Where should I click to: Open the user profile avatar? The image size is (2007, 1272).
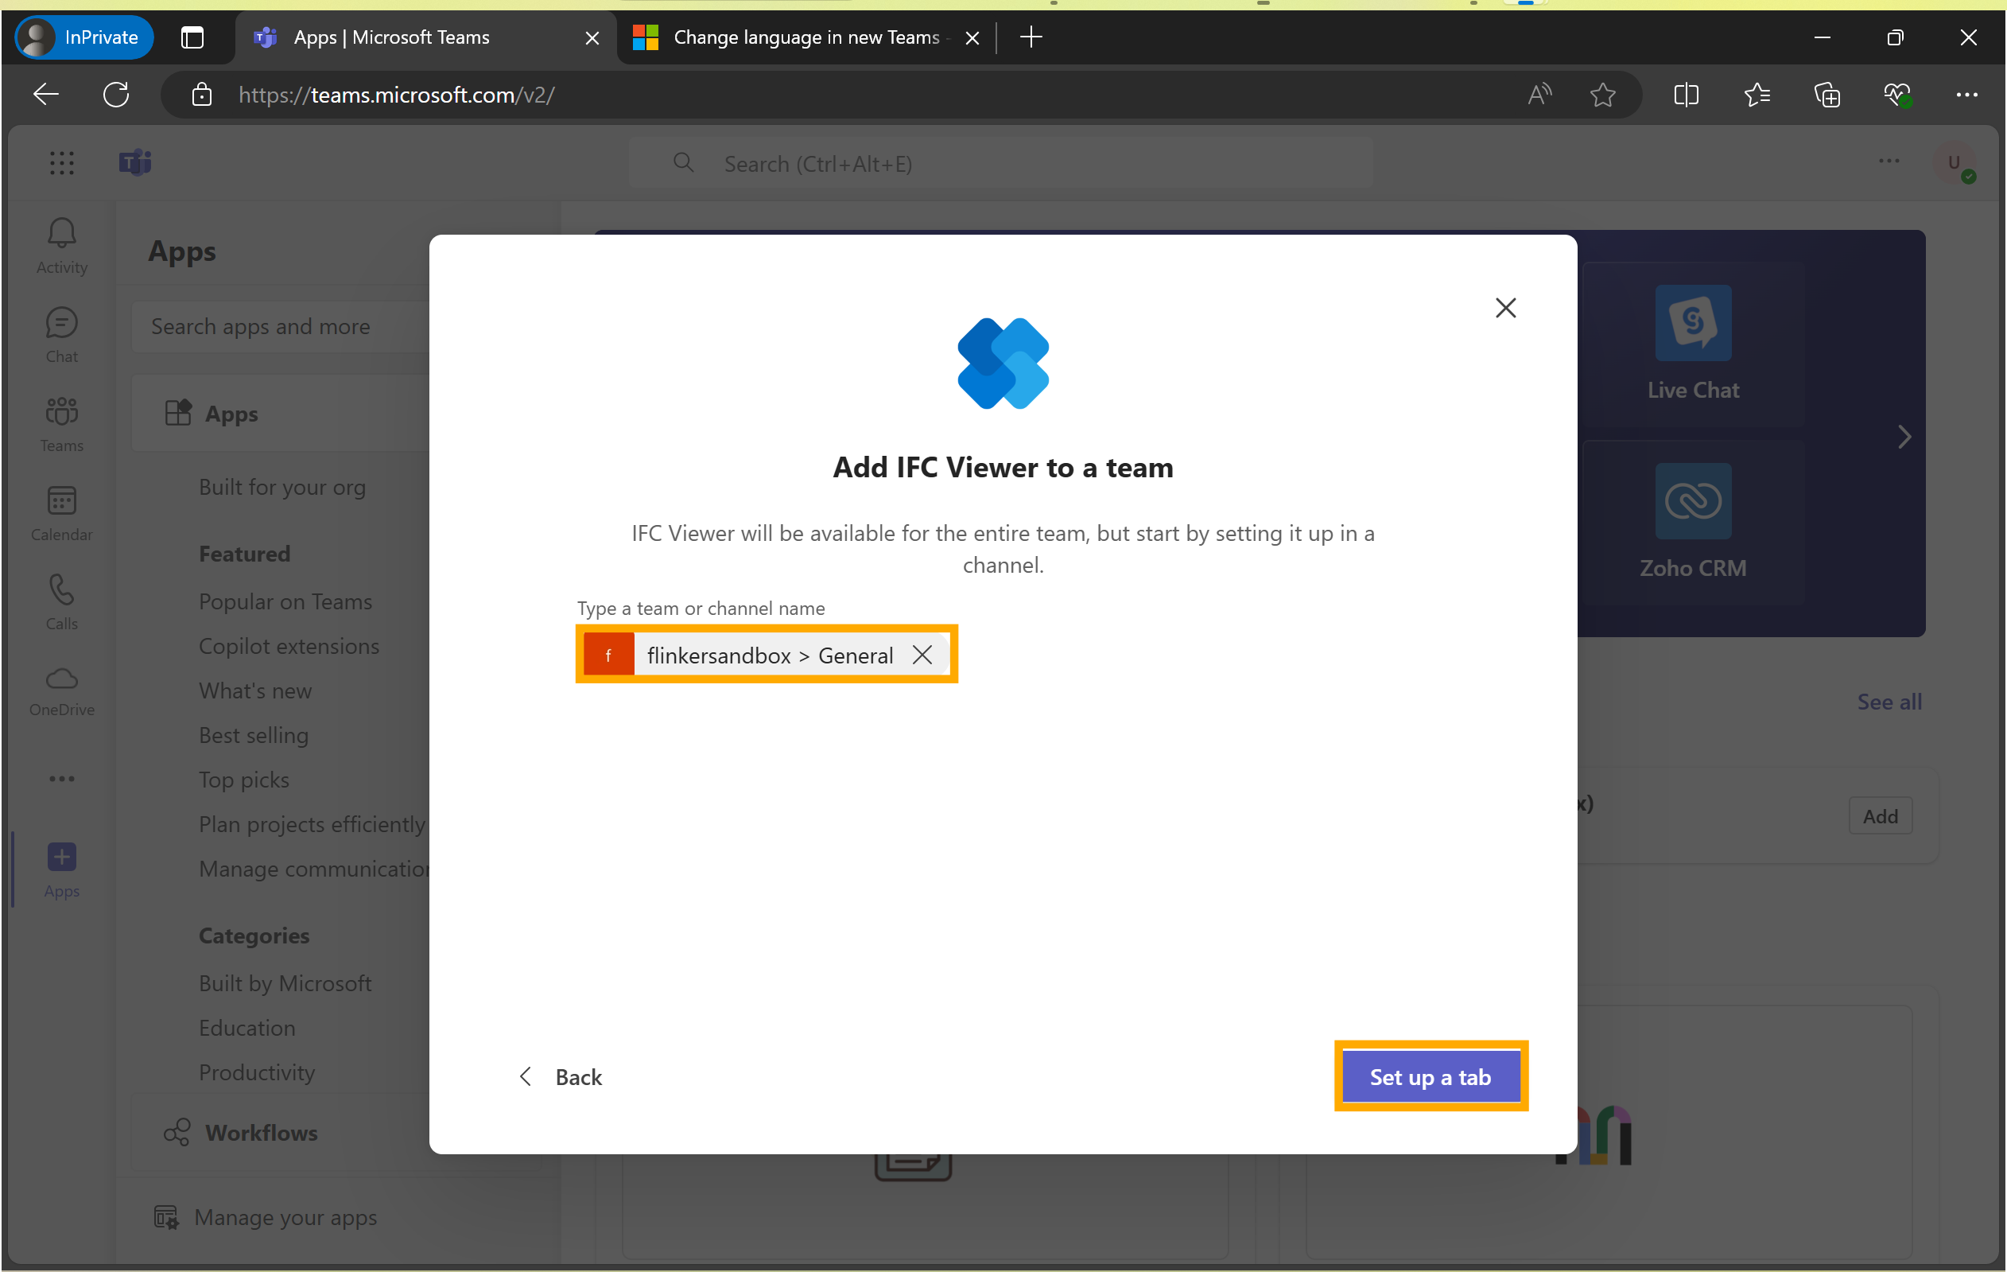click(1954, 163)
